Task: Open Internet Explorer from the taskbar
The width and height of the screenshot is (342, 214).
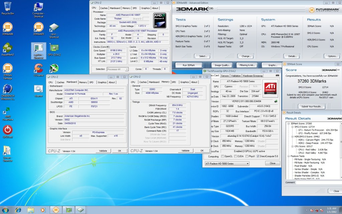Action: (18, 210)
